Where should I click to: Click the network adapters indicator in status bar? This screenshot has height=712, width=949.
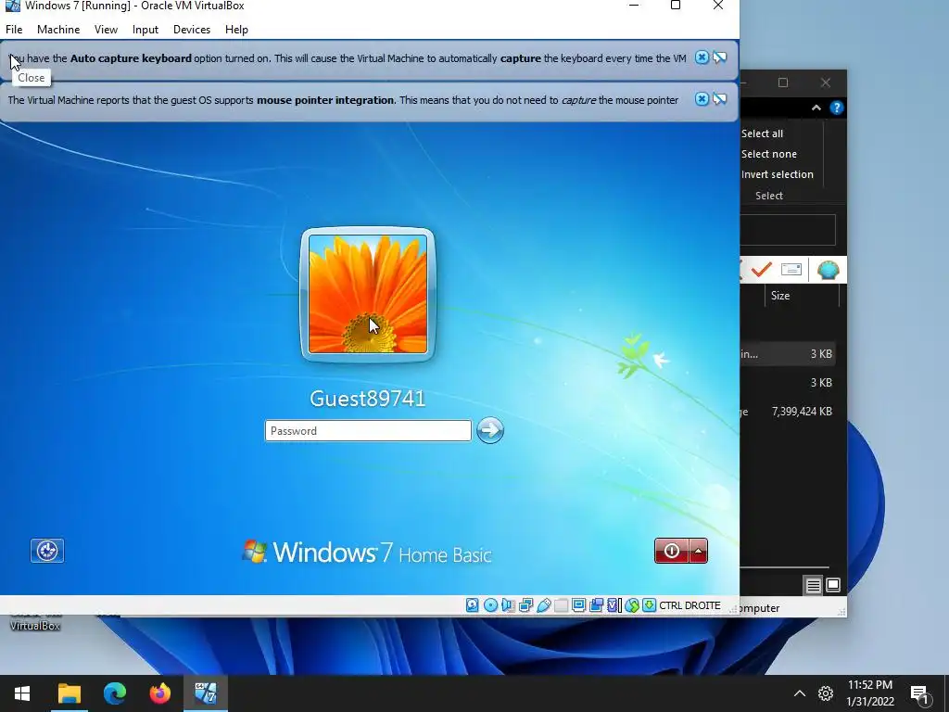pos(526,605)
